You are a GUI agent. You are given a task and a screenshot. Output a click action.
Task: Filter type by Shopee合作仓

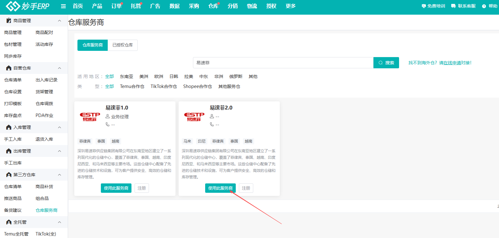197,86
